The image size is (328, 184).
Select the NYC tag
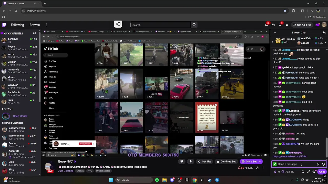(90, 171)
